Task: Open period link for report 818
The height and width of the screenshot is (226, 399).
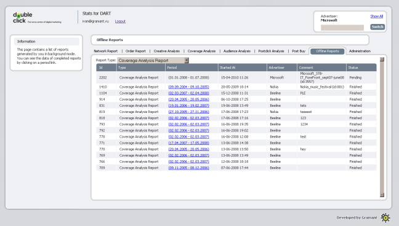Action: click(x=188, y=118)
